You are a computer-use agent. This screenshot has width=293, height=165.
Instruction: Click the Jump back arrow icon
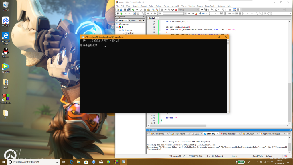[189, 13]
